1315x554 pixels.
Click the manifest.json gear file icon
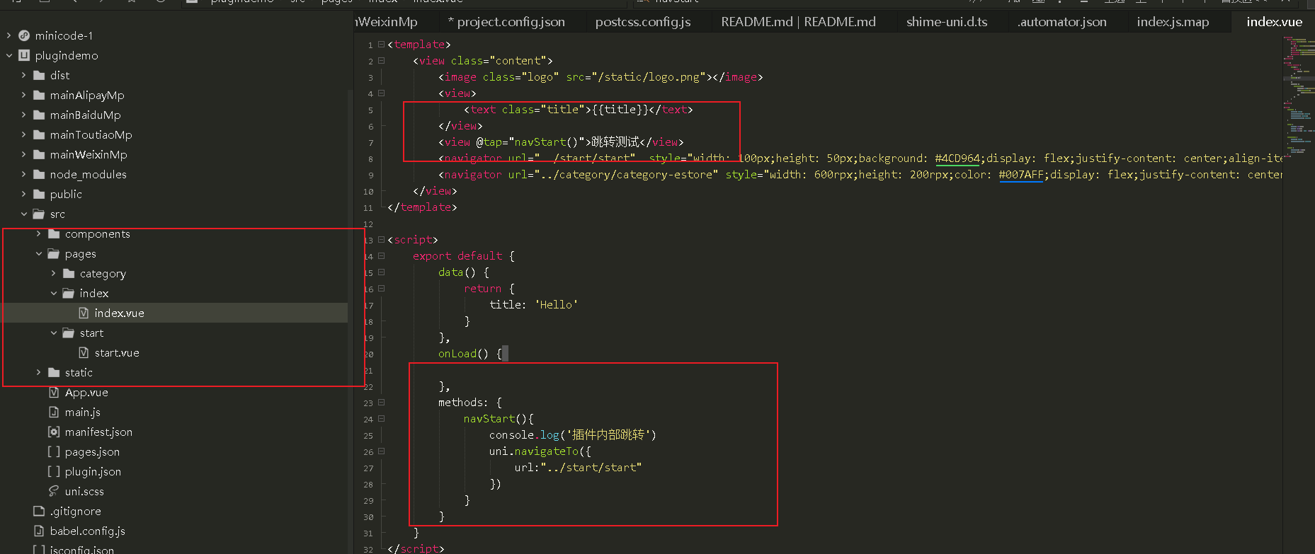pyautogui.click(x=54, y=432)
